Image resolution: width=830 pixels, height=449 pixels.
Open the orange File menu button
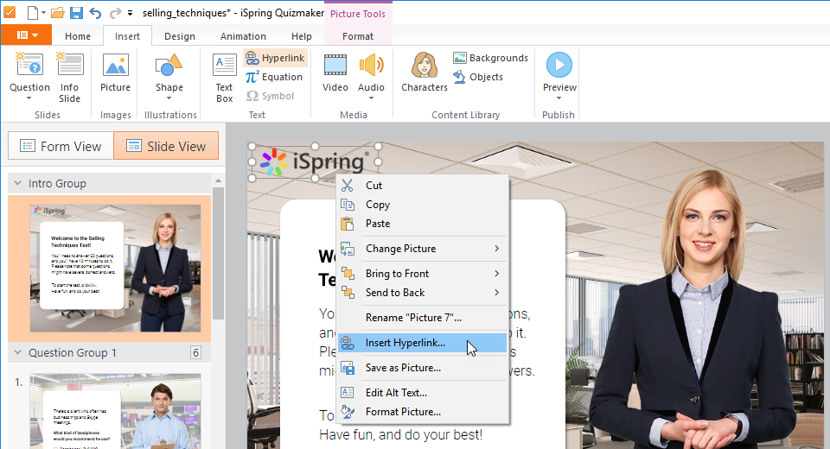point(27,35)
